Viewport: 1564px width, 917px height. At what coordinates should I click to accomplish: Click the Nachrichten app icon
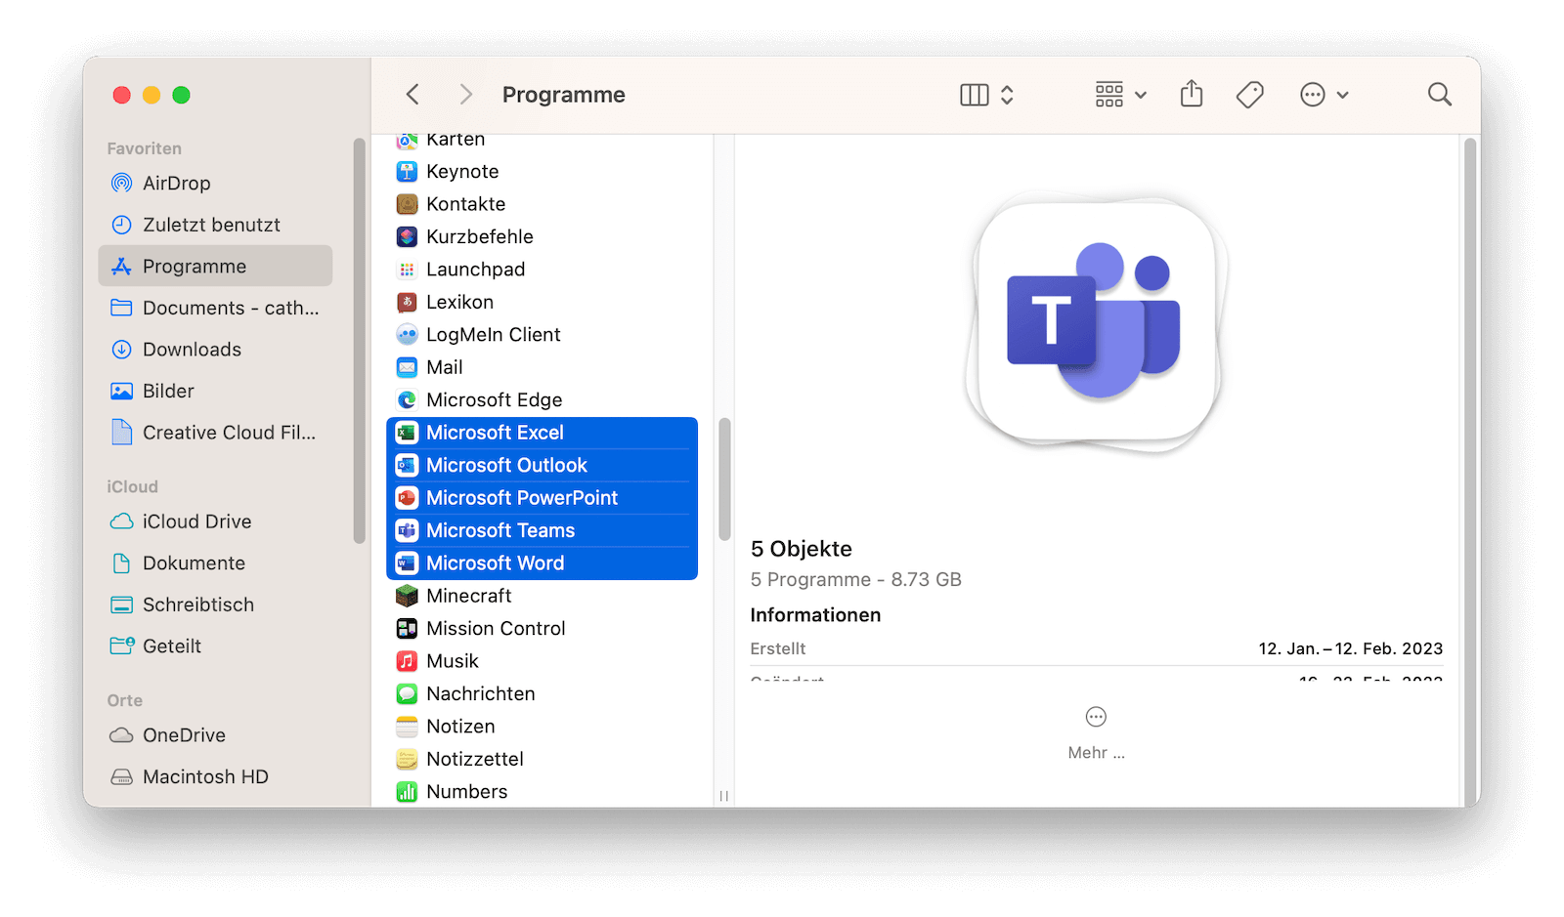pos(407,694)
